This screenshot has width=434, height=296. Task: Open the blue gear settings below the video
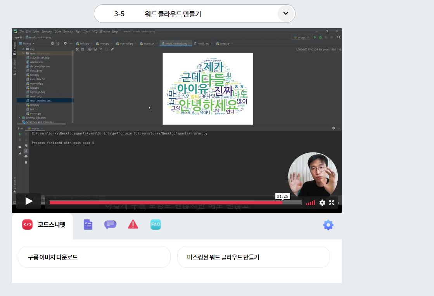328,225
